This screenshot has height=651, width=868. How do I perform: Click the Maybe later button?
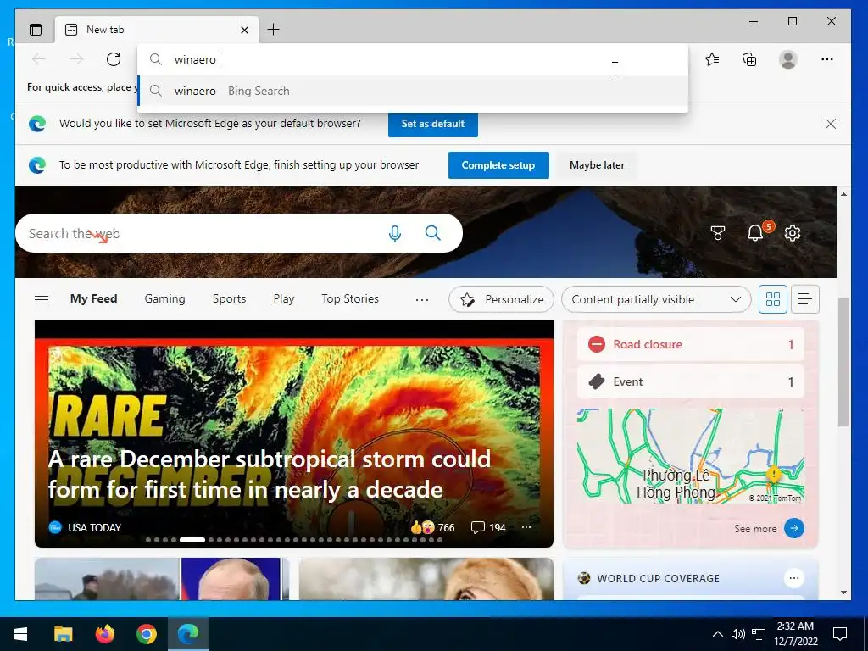click(597, 165)
